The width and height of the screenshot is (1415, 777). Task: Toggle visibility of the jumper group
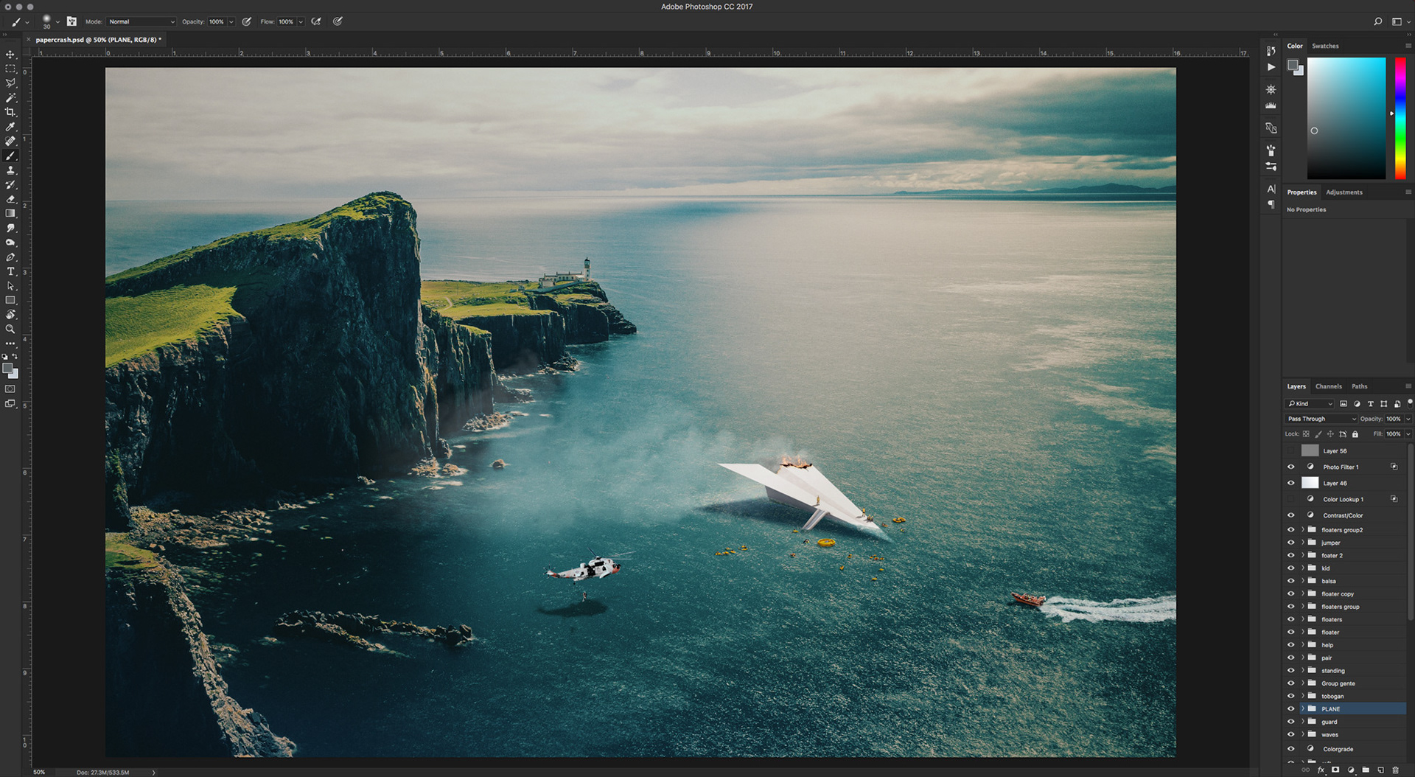pos(1290,543)
